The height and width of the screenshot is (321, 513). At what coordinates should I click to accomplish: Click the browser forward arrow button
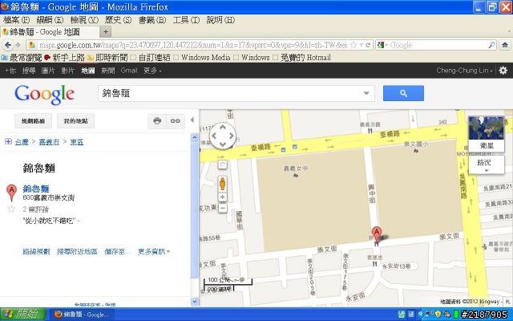(x=18, y=45)
